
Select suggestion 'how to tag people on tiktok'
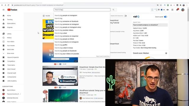coord(82,39)
